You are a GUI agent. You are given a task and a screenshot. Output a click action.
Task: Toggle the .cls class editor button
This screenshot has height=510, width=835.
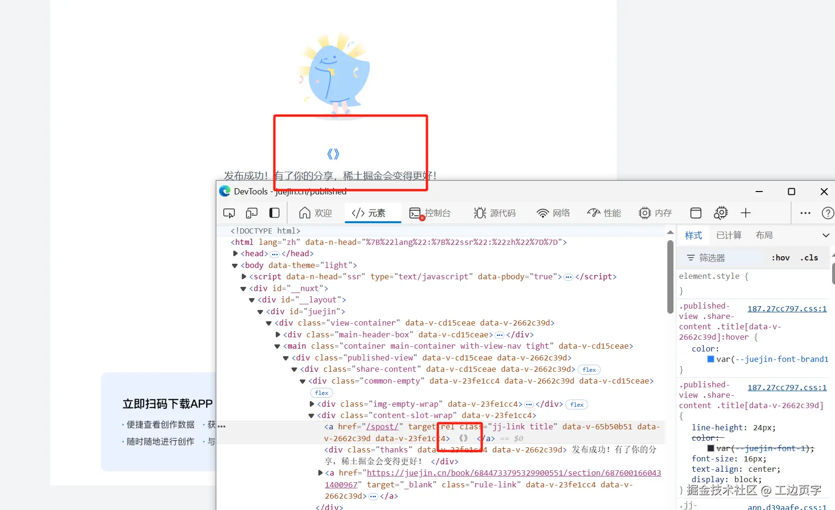(809, 258)
